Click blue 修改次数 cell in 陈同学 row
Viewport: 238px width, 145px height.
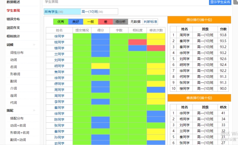coord(156,119)
